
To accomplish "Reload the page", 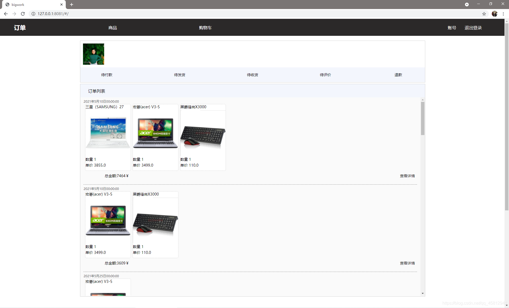I will [23, 14].
